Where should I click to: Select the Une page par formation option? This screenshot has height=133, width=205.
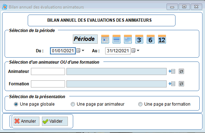coord(164,104)
